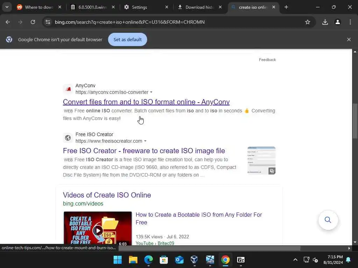Open 7-Zip from the taskbar

[x=241, y=260]
